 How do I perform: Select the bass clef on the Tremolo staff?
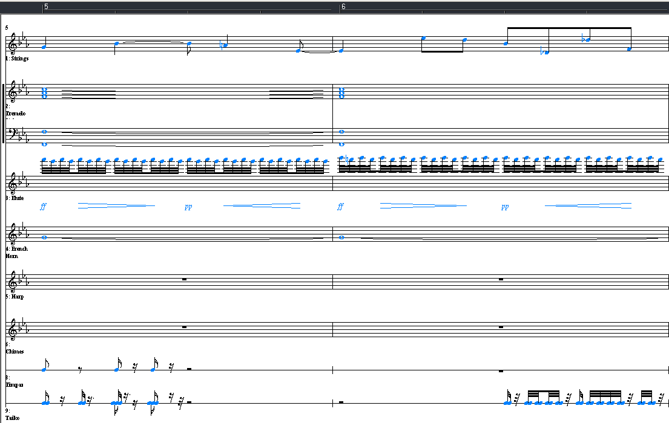click(13, 135)
